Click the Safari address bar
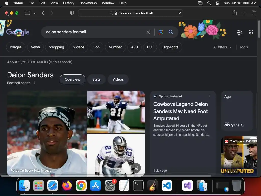This screenshot has height=196, width=261. (130, 13)
